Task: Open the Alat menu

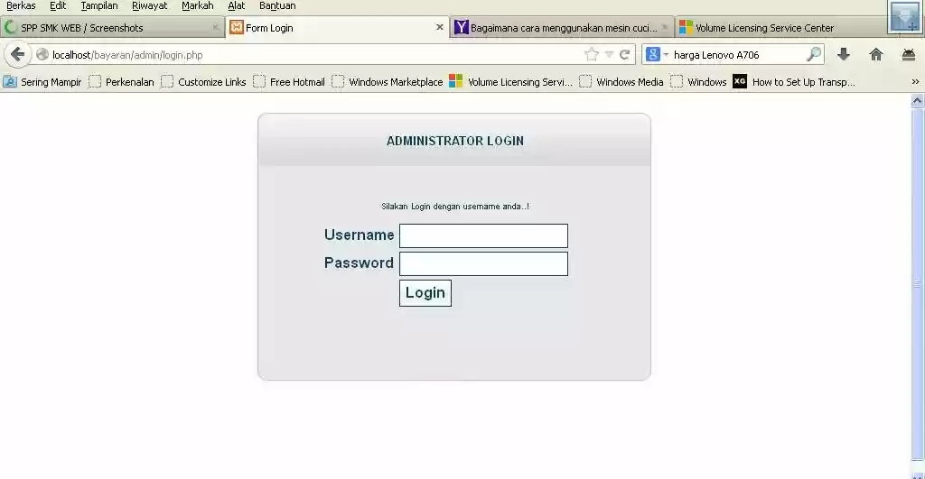Action: click(x=236, y=6)
